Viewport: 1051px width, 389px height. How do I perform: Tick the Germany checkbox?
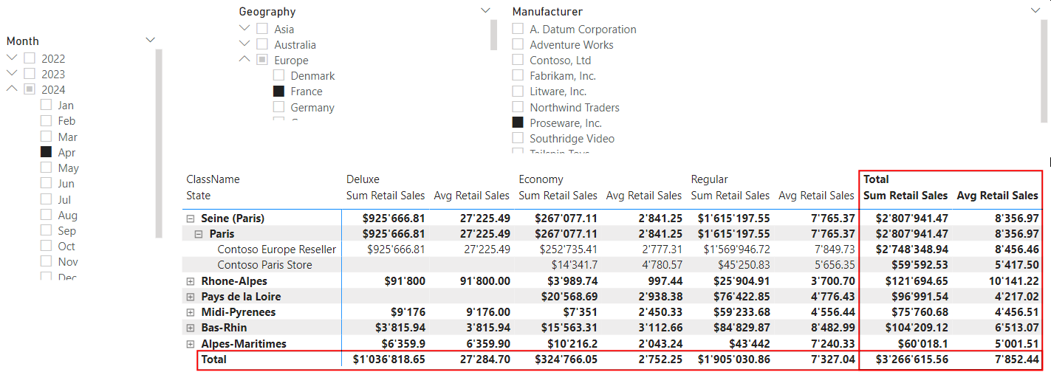[x=278, y=107]
